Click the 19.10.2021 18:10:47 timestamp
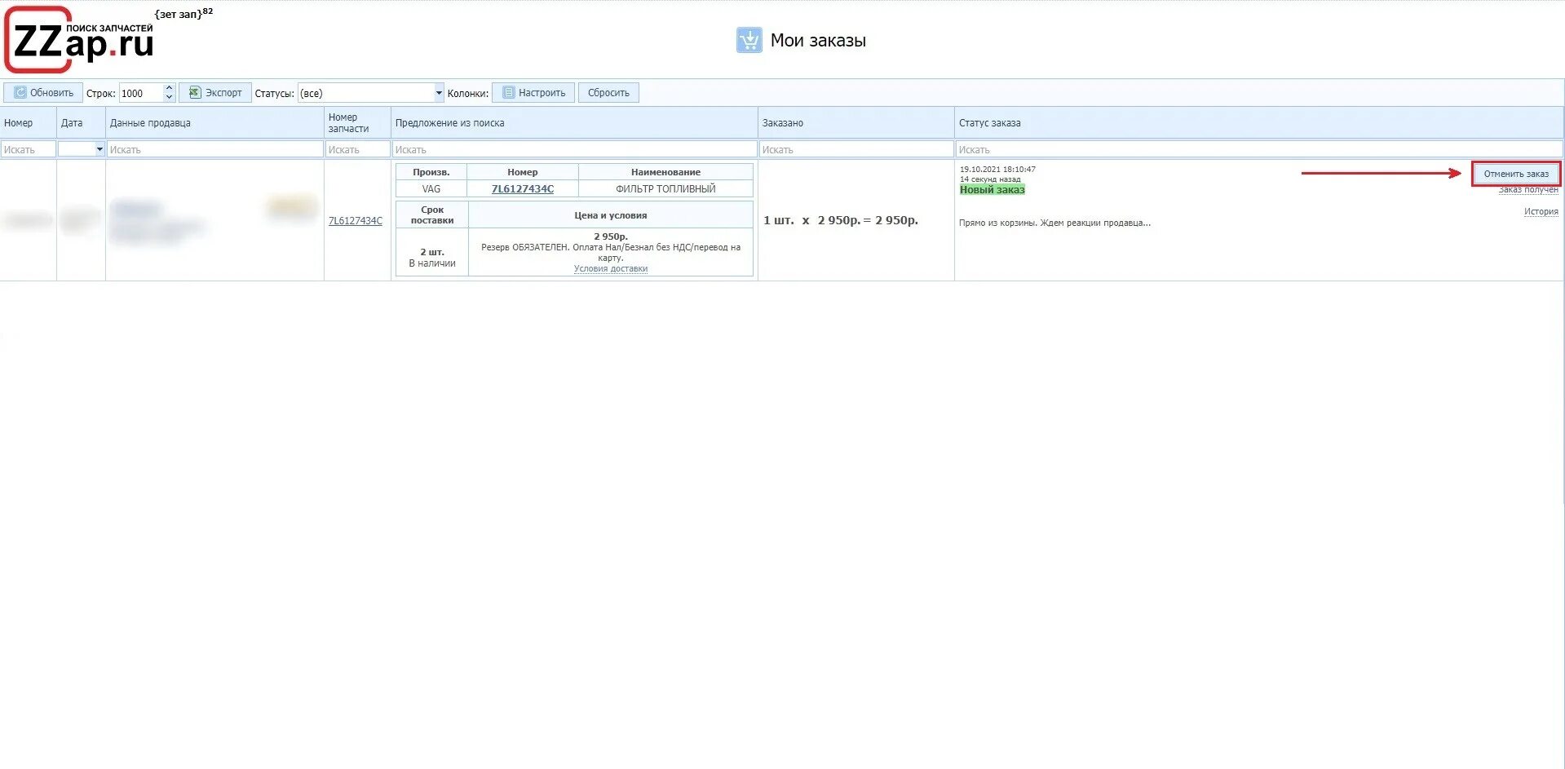The width and height of the screenshot is (1565, 769). tap(997, 170)
